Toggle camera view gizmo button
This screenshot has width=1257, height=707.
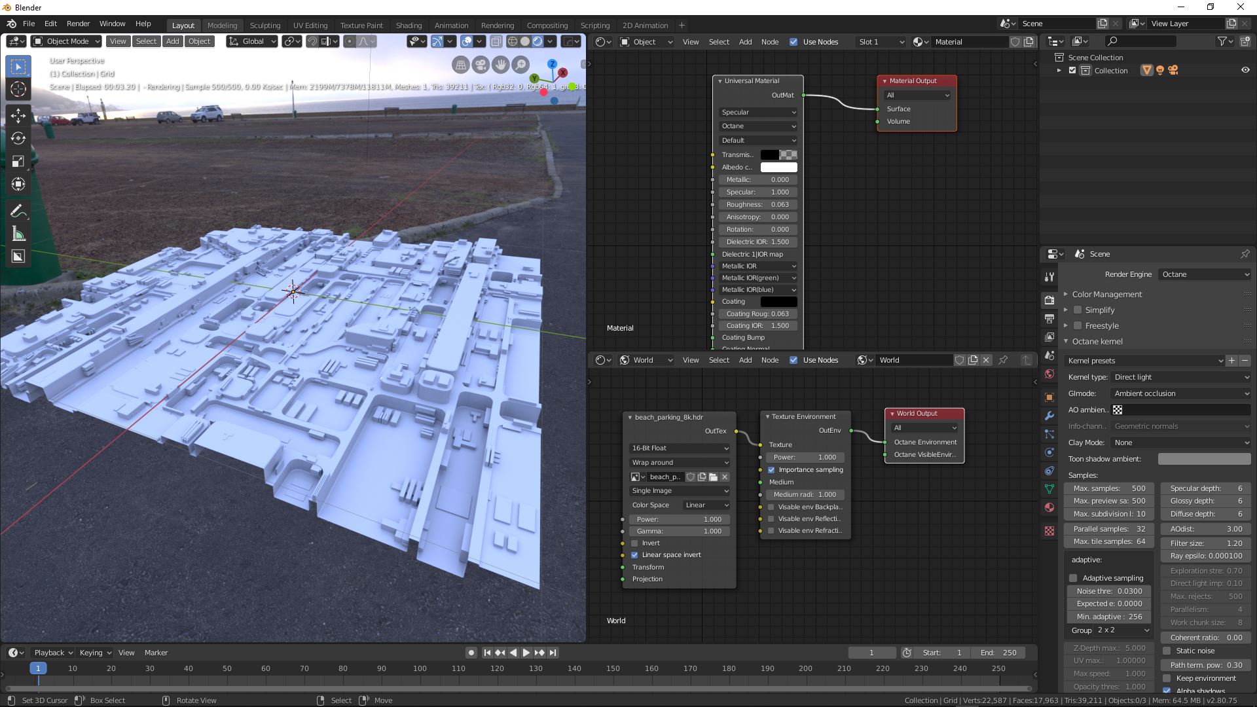(481, 64)
